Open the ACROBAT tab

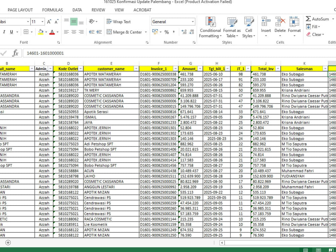coord(142,10)
